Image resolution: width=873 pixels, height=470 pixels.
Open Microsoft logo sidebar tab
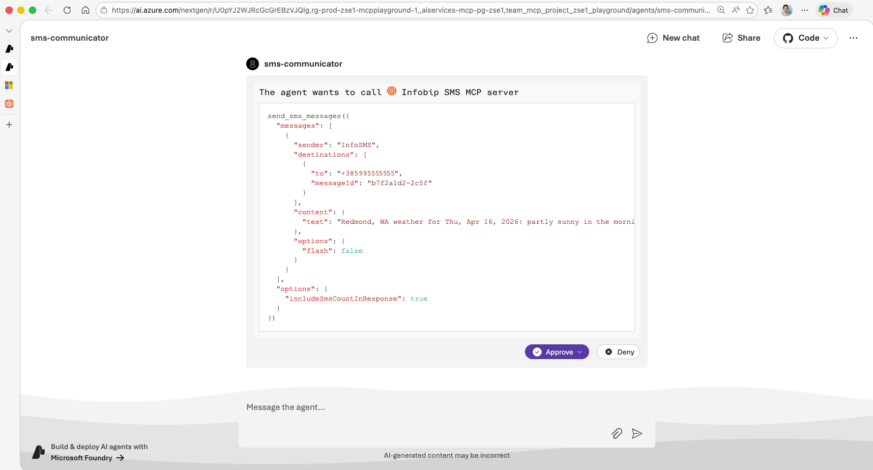coord(9,85)
